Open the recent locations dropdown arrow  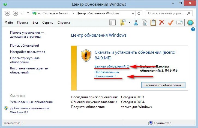(x=22, y=13)
